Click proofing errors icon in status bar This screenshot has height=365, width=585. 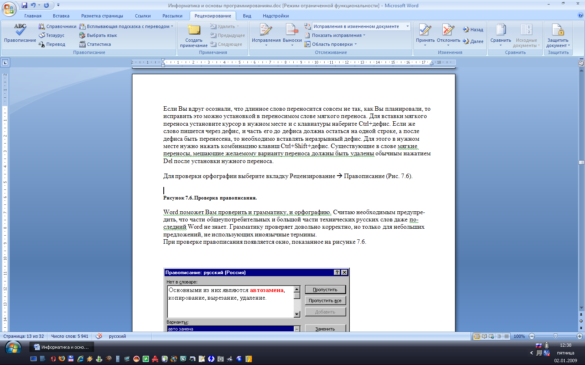pyautogui.click(x=99, y=336)
